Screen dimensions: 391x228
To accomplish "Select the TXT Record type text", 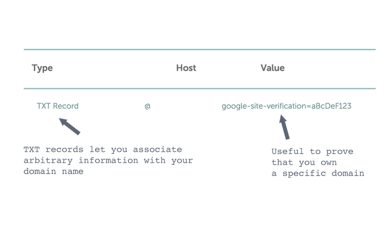I will click(58, 106).
